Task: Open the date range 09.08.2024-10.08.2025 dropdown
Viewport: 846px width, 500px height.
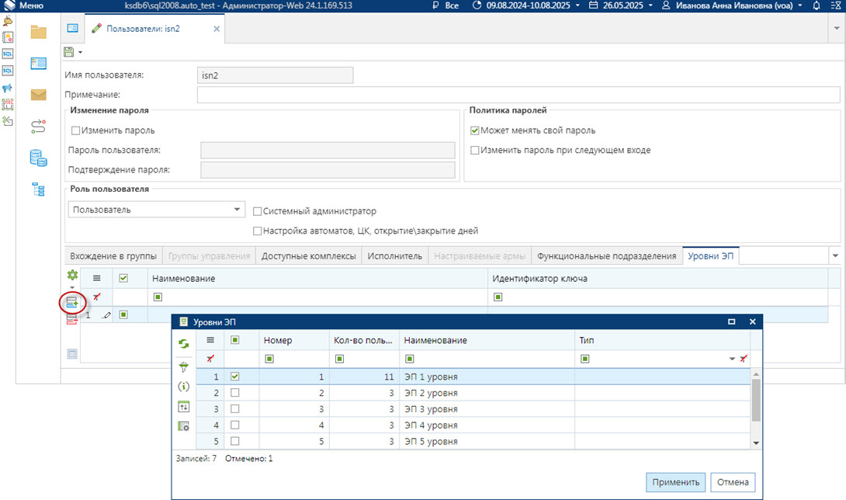Action: (578, 5)
